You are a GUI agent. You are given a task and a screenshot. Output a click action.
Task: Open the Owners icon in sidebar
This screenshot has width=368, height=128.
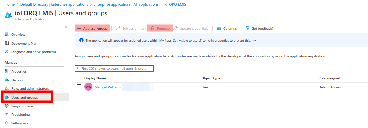[7, 80]
